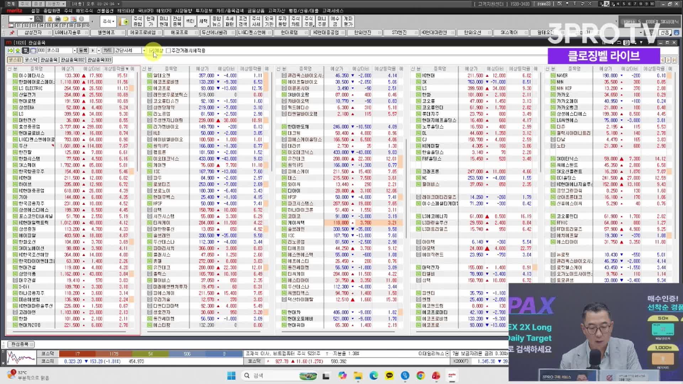This screenshot has width=683, height=384.
Task: Click the dark screen icon in the 관심종목 window toolbar
Action: [x=26, y=50]
